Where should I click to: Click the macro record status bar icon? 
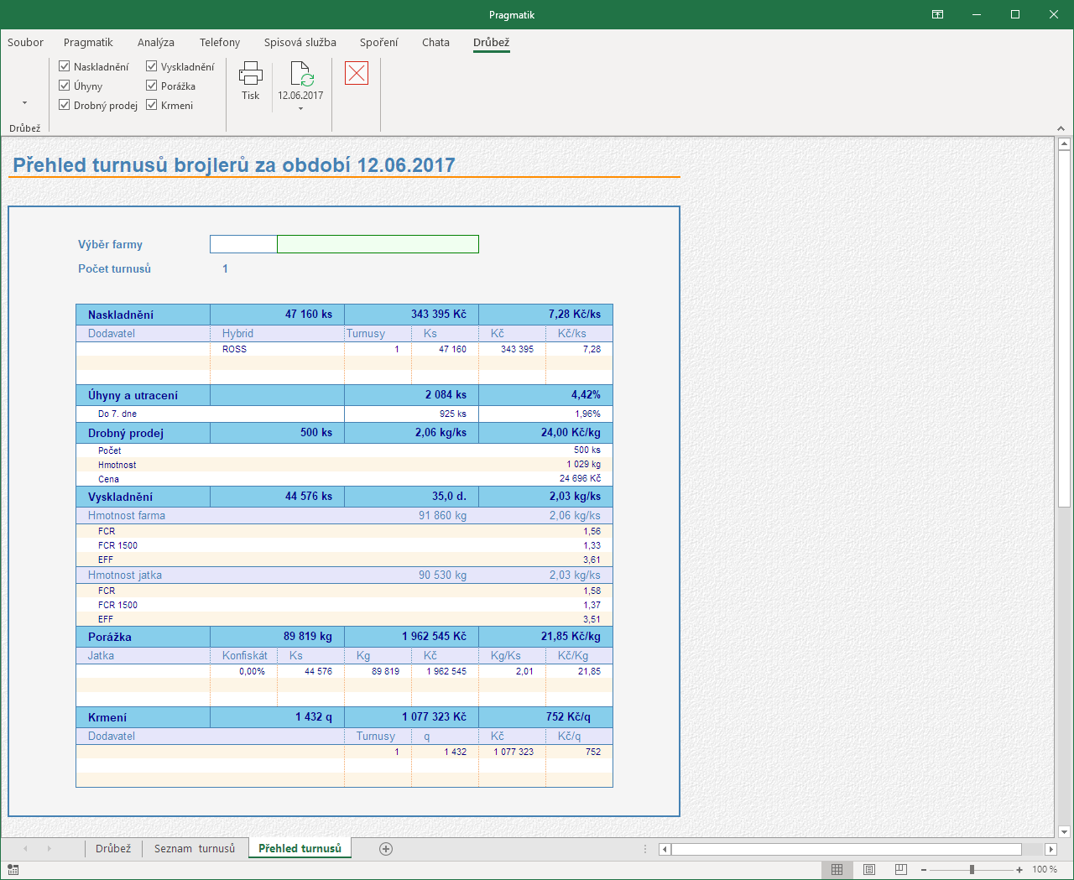point(13,870)
